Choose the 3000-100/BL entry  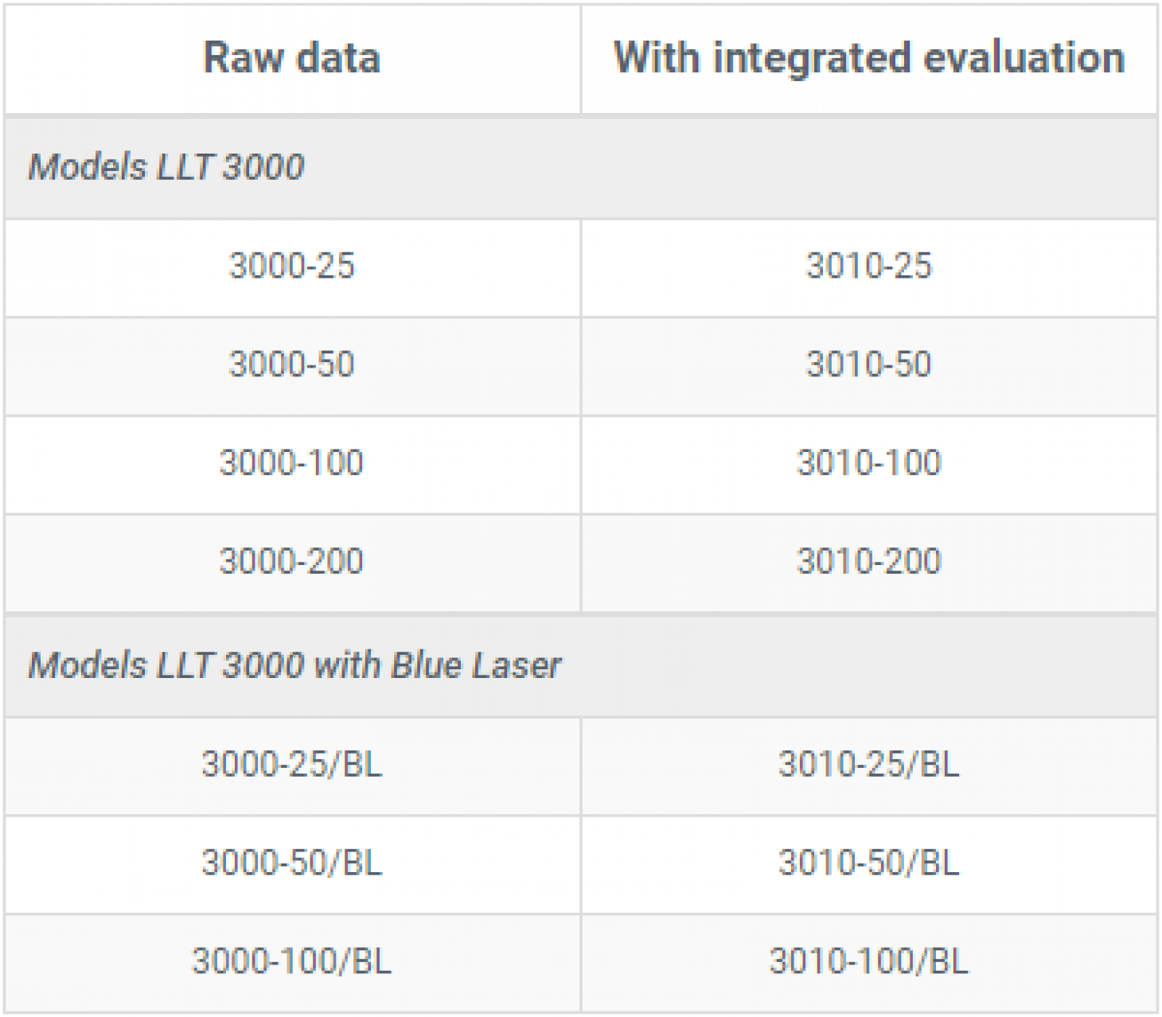coord(291,962)
